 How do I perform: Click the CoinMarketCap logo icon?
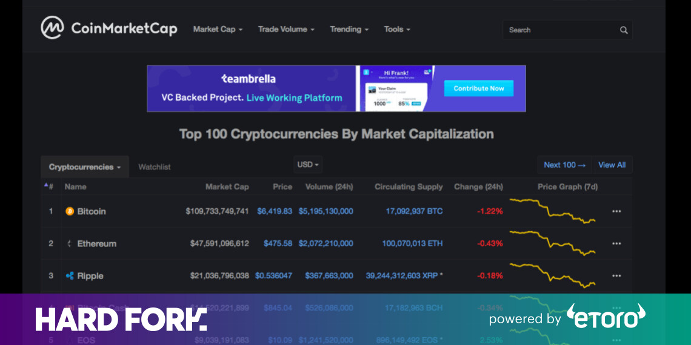(52, 28)
